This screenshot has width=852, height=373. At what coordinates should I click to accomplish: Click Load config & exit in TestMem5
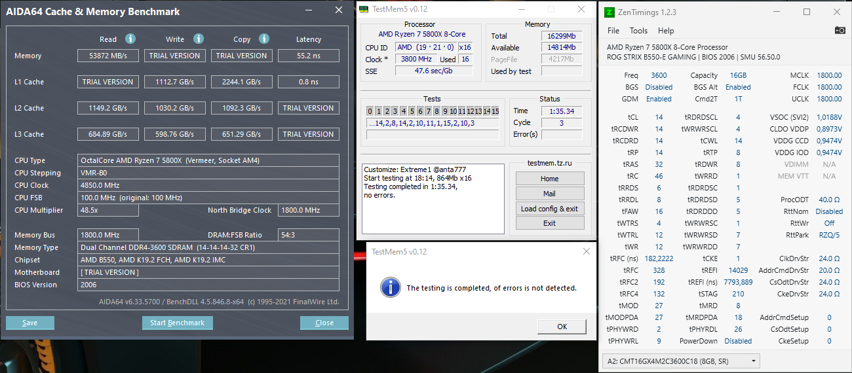coord(549,209)
